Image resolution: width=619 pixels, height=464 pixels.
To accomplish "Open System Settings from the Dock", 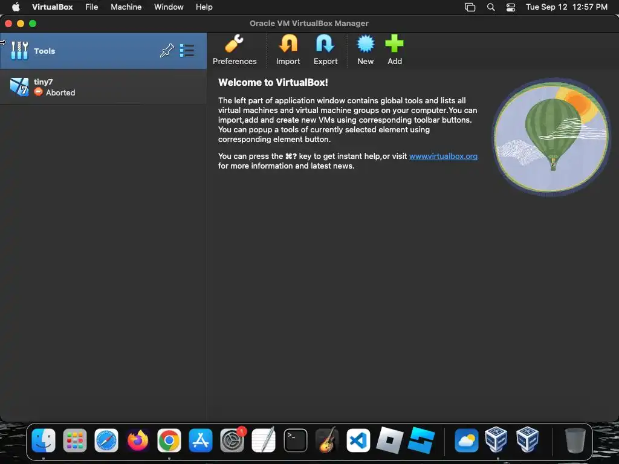I will 232,440.
